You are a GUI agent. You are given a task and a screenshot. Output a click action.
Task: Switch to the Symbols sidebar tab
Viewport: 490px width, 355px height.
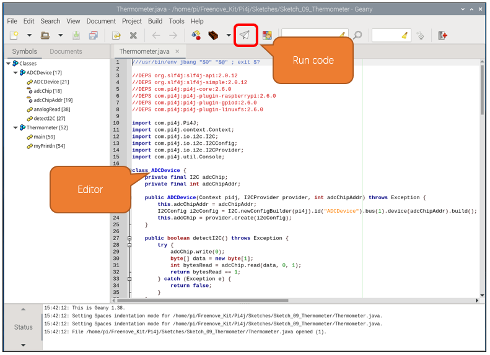tap(24, 51)
